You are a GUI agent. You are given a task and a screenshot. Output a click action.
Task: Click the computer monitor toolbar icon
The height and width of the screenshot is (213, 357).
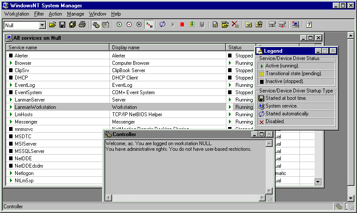pos(295,25)
